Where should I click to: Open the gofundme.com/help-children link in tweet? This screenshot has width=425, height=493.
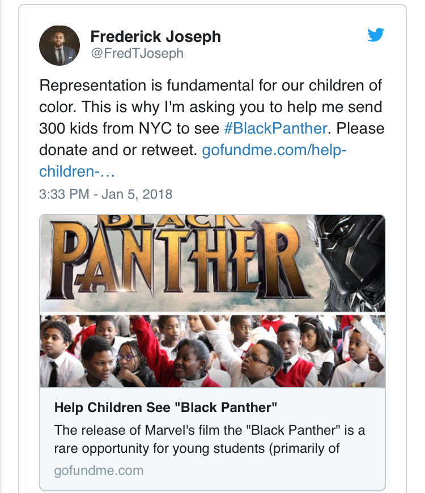pyautogui.click(x=274, y=150)
